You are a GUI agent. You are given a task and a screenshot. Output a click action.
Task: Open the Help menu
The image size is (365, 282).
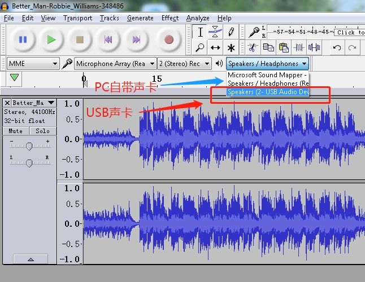224,18
